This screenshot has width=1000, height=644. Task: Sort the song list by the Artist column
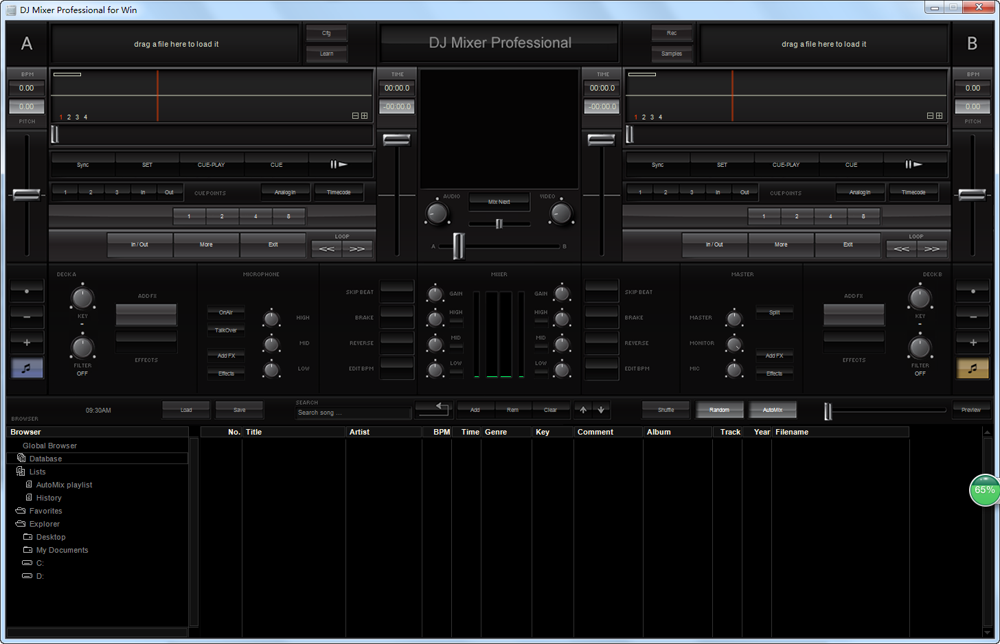383,432
